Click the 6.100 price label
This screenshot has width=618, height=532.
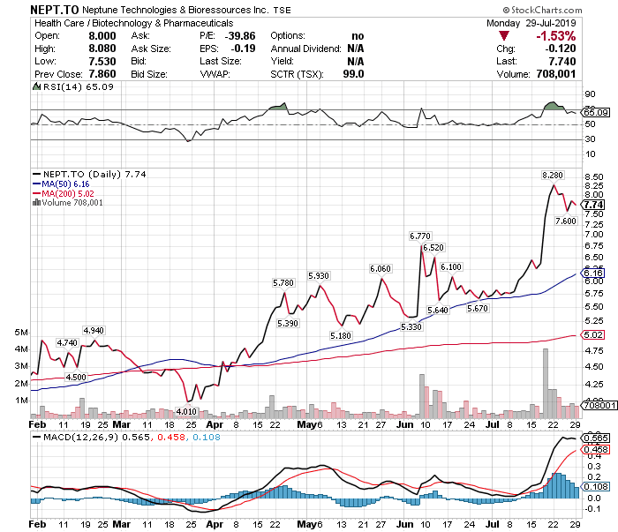tap(451, 267)
